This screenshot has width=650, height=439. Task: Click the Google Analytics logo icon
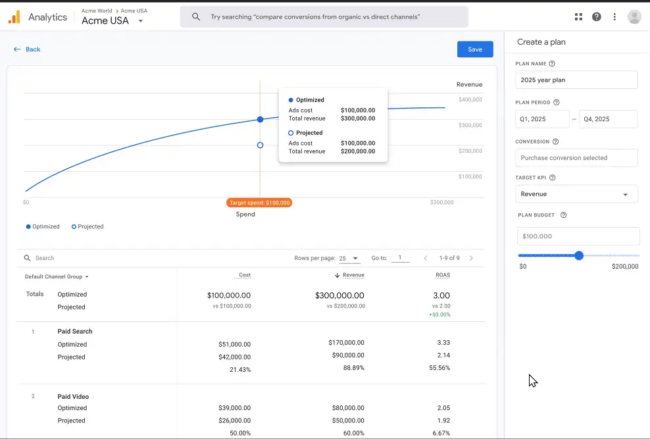tap(14, 17)
